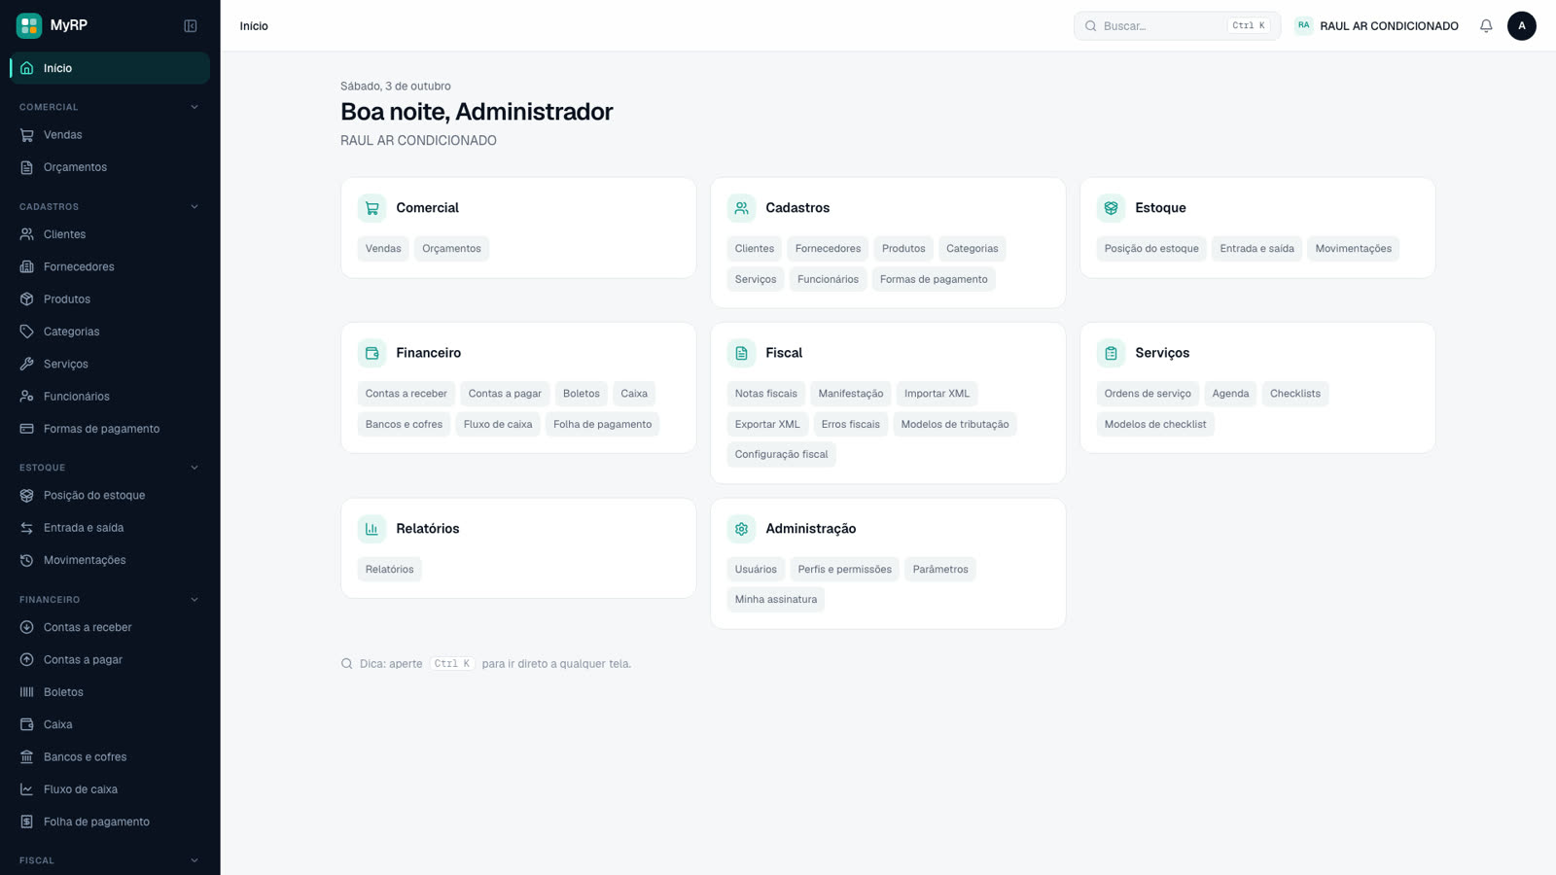Open Ordens de serviço chip
Viewport: 1556px width, 875px height.
coord(1148,394)
